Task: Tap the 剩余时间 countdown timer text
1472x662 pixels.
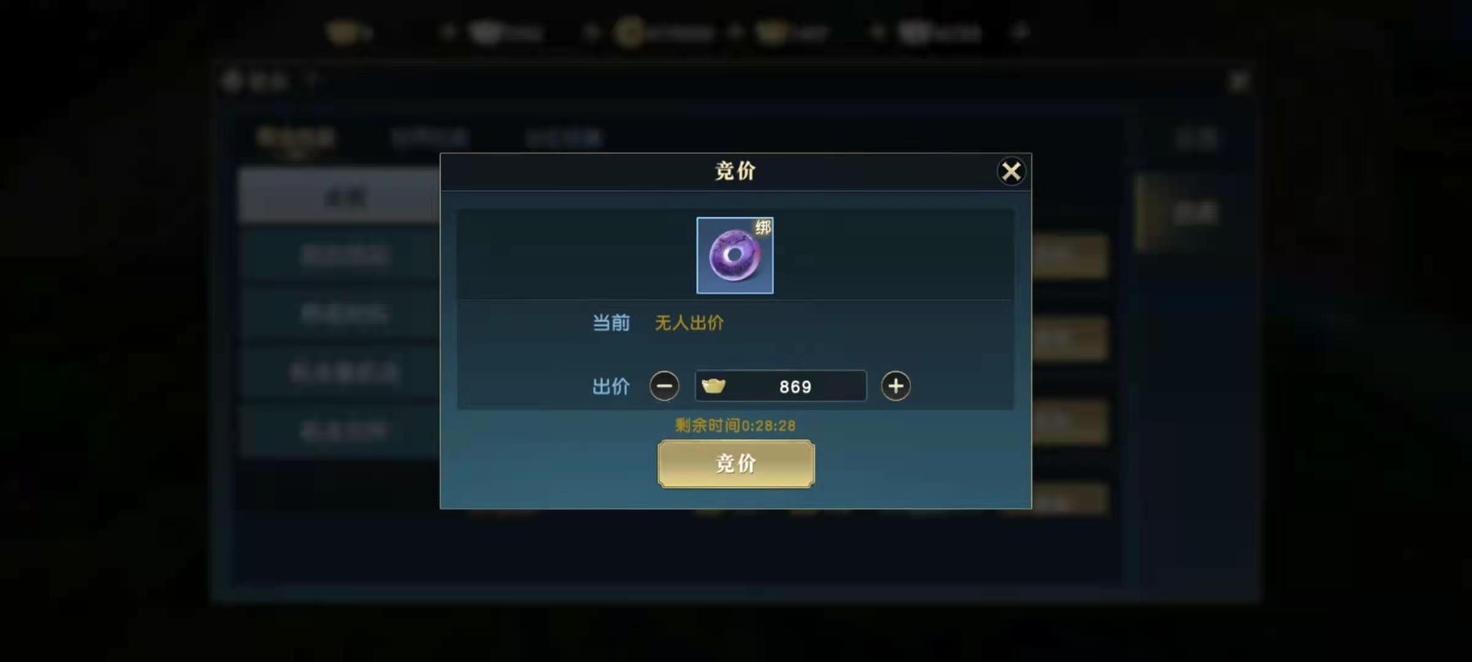Action: click(x=735, y=425)
